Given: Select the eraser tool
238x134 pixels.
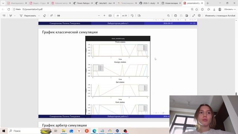Looking at the screenshot, I should [x=45, y=16].
